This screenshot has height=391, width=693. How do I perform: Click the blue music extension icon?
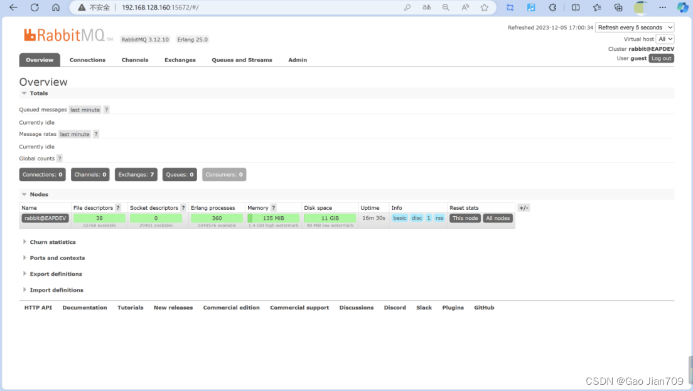[x=531, y=8]
